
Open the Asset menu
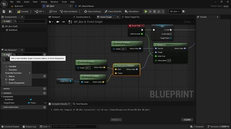tap(26, 2)
